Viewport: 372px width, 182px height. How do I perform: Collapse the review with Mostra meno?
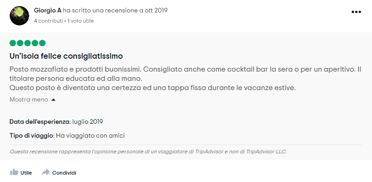pyautogui.click(x=29, y=100)
